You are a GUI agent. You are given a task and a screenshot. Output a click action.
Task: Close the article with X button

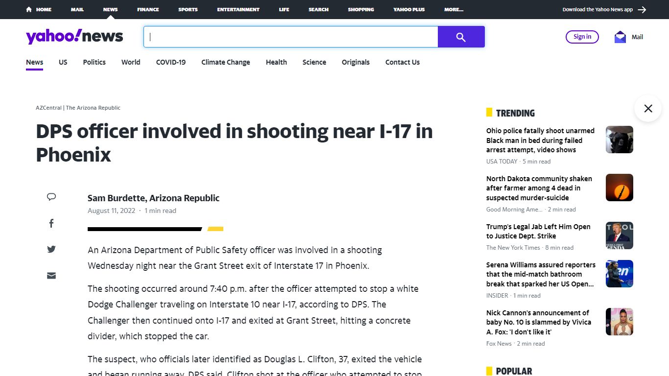648,108
